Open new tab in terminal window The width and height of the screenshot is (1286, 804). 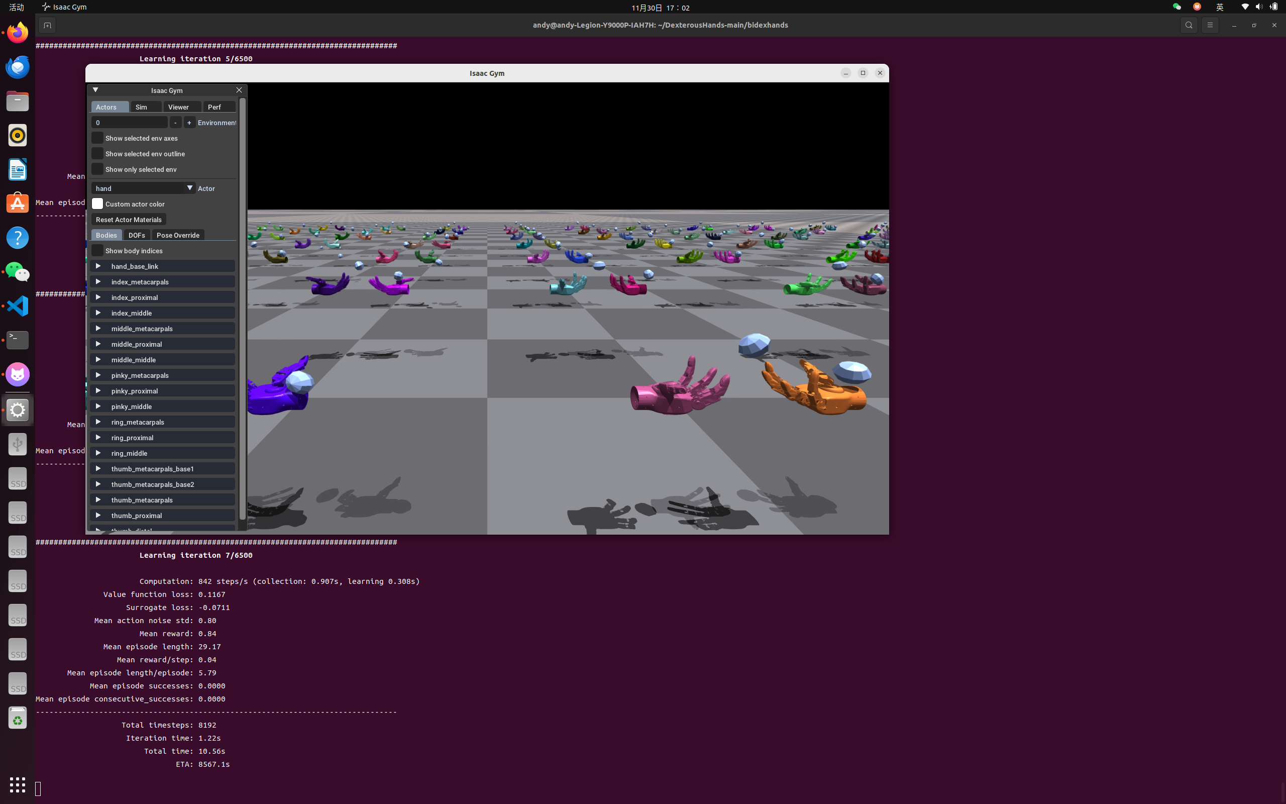click(x=47, y=25)
